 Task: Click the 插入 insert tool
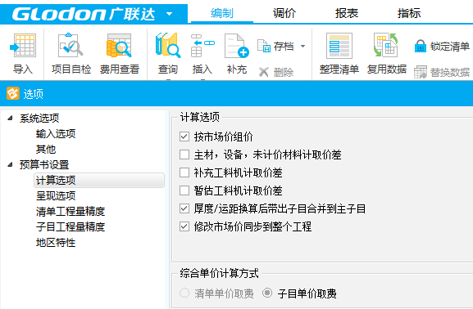[x=202, y=54]
